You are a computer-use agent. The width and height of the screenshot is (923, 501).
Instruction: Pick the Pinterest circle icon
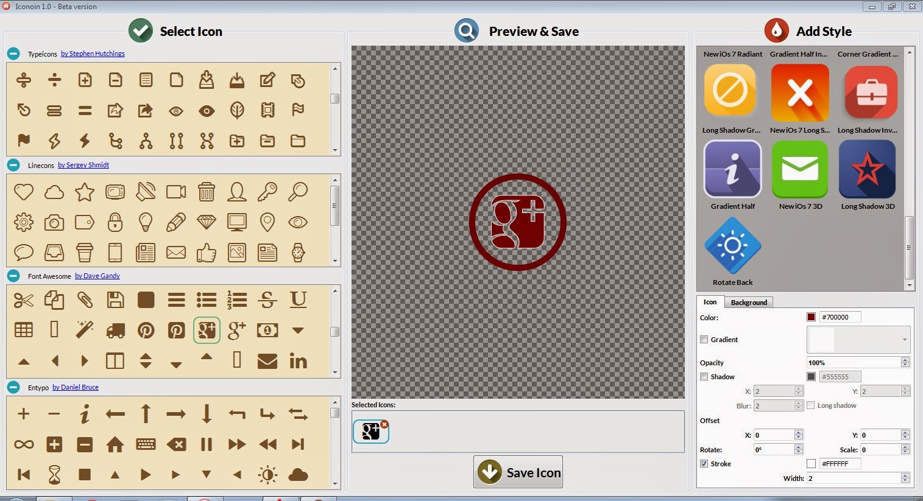pos(146,330)
